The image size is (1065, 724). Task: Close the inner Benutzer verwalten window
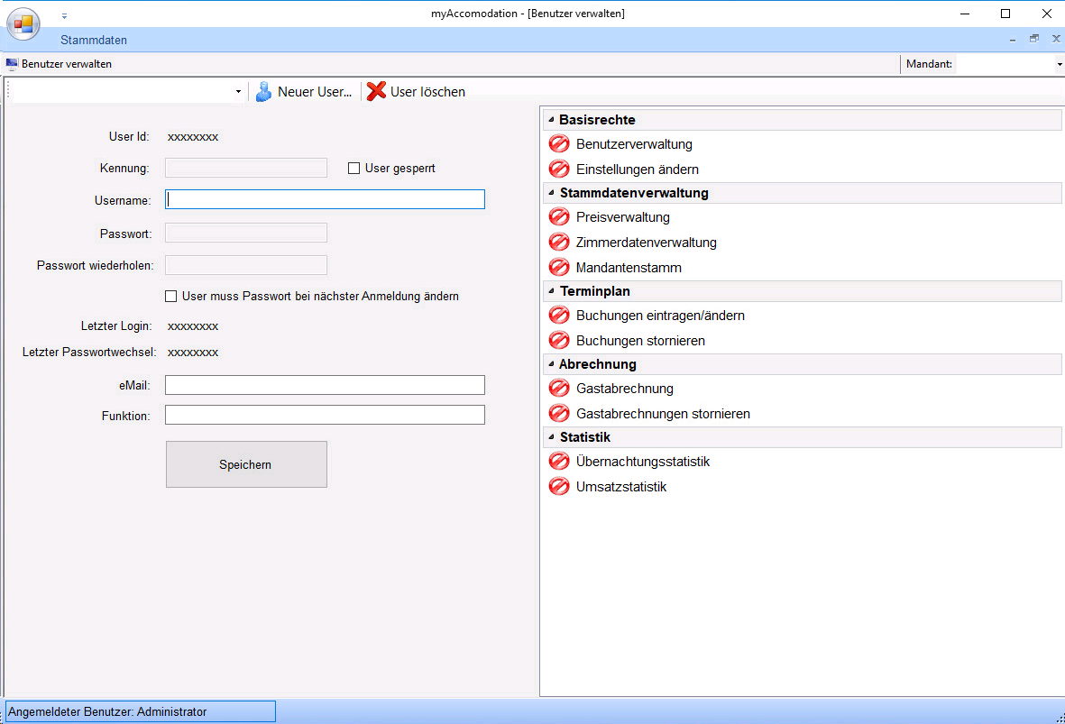point(1056,39)
